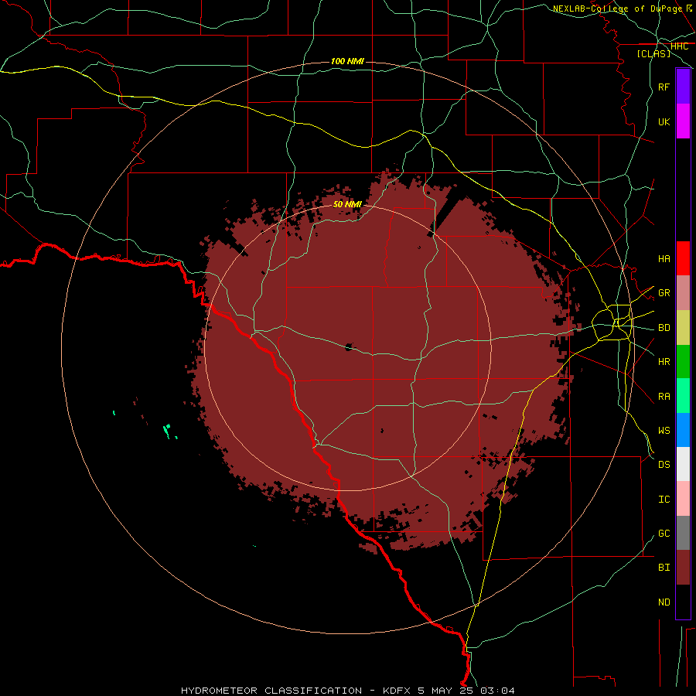Click the RA mint-green legend swatch

click(683, 396)
